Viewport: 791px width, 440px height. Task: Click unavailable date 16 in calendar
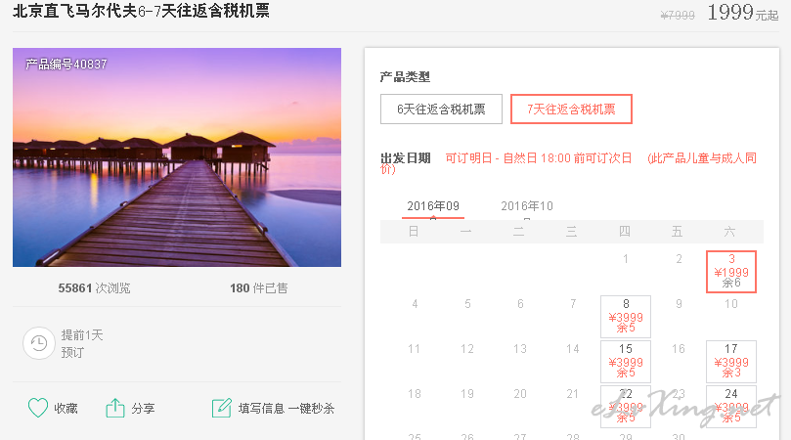679,349
